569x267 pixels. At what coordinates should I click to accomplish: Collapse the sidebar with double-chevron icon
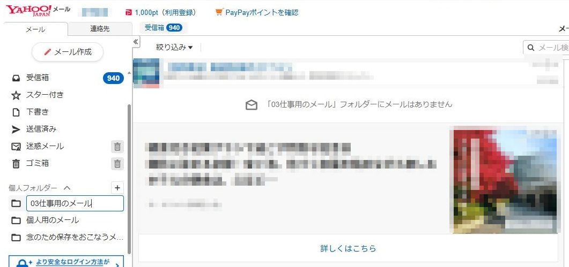[136, 42]
